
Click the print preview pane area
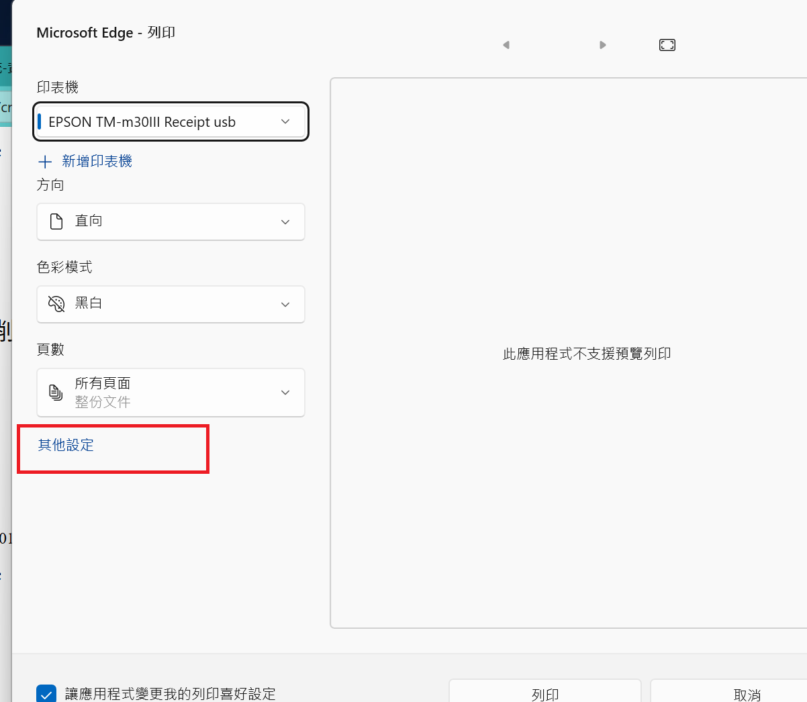tap(569, 353)
